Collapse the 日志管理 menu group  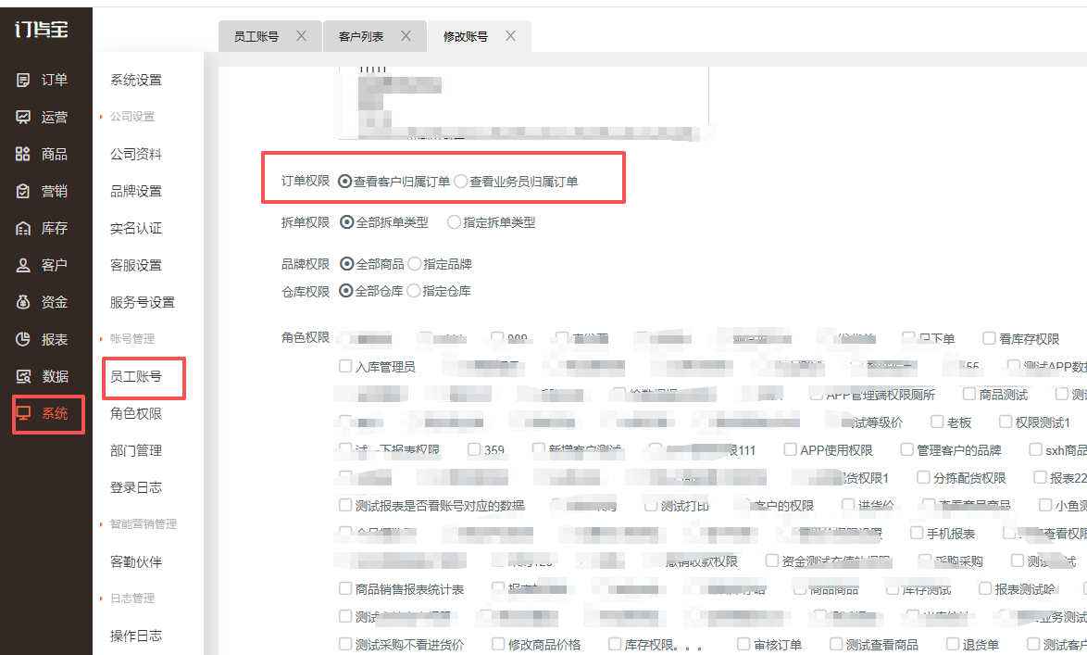(131, 598)
